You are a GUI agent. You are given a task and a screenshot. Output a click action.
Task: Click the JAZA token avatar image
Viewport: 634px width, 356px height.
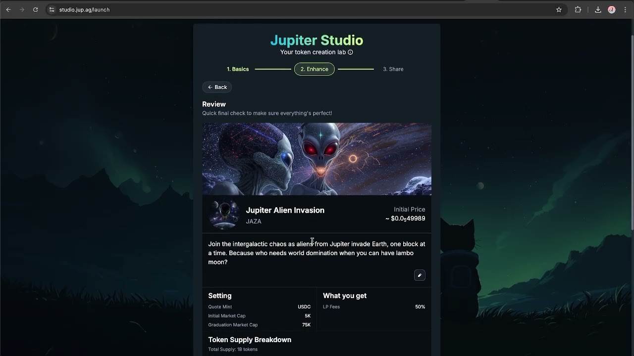tap(224, 215)
